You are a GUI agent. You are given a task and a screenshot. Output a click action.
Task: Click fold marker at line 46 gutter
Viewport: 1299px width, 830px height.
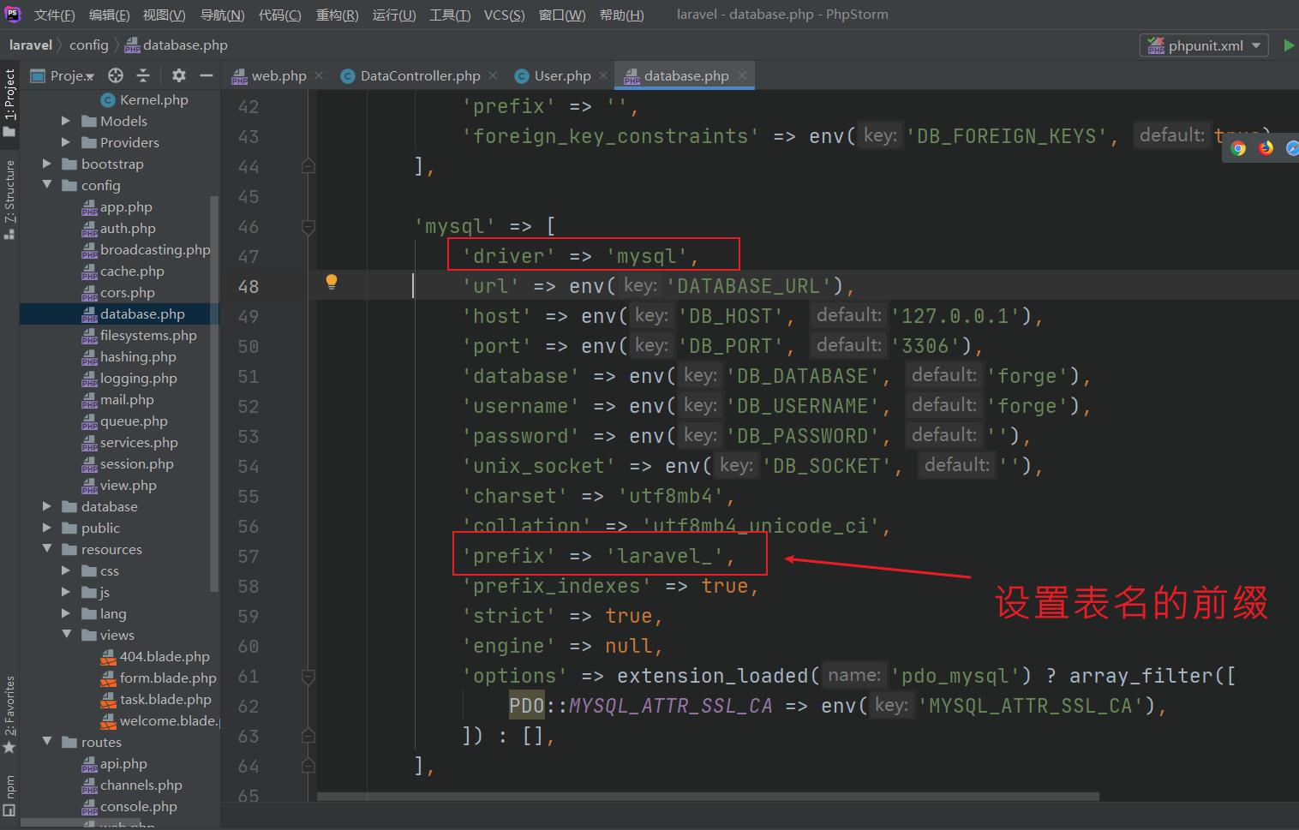[x=308, y=227]
